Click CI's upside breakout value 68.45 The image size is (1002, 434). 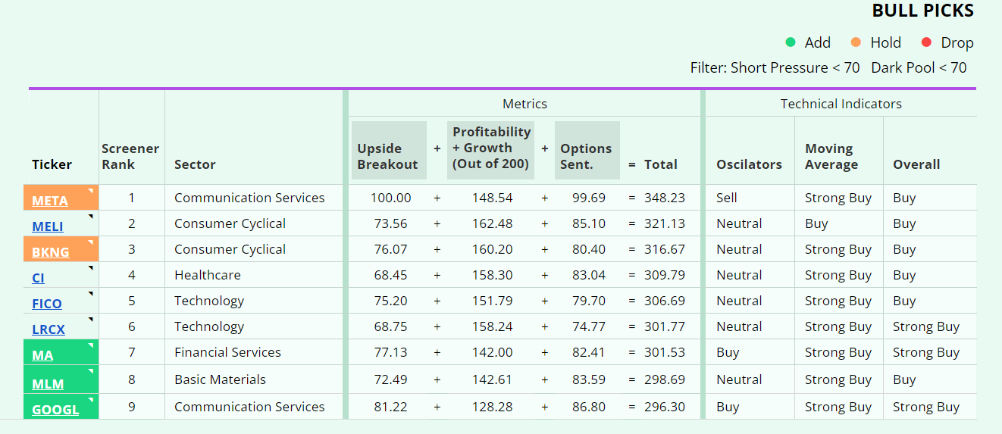click(390, 275)
